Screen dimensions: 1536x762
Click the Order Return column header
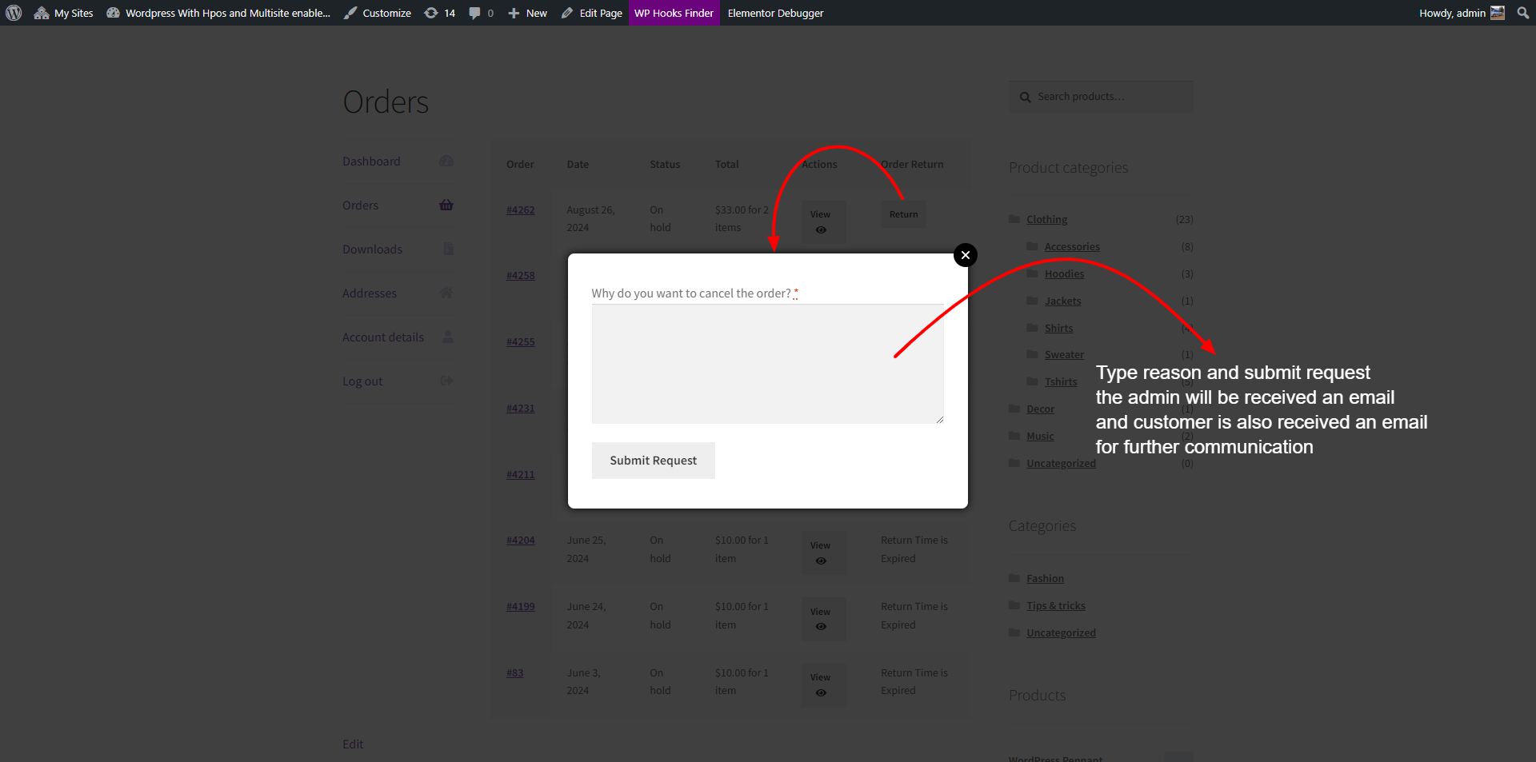(x=912, y=165)
